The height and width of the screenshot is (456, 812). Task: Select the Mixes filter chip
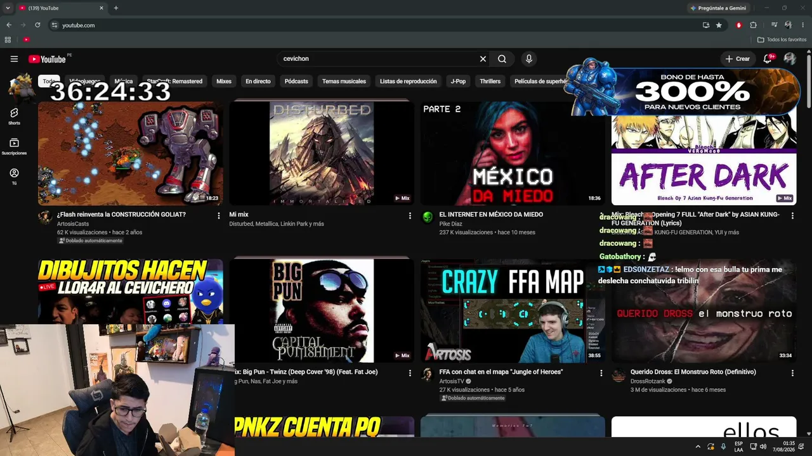(x=224, y=81)
